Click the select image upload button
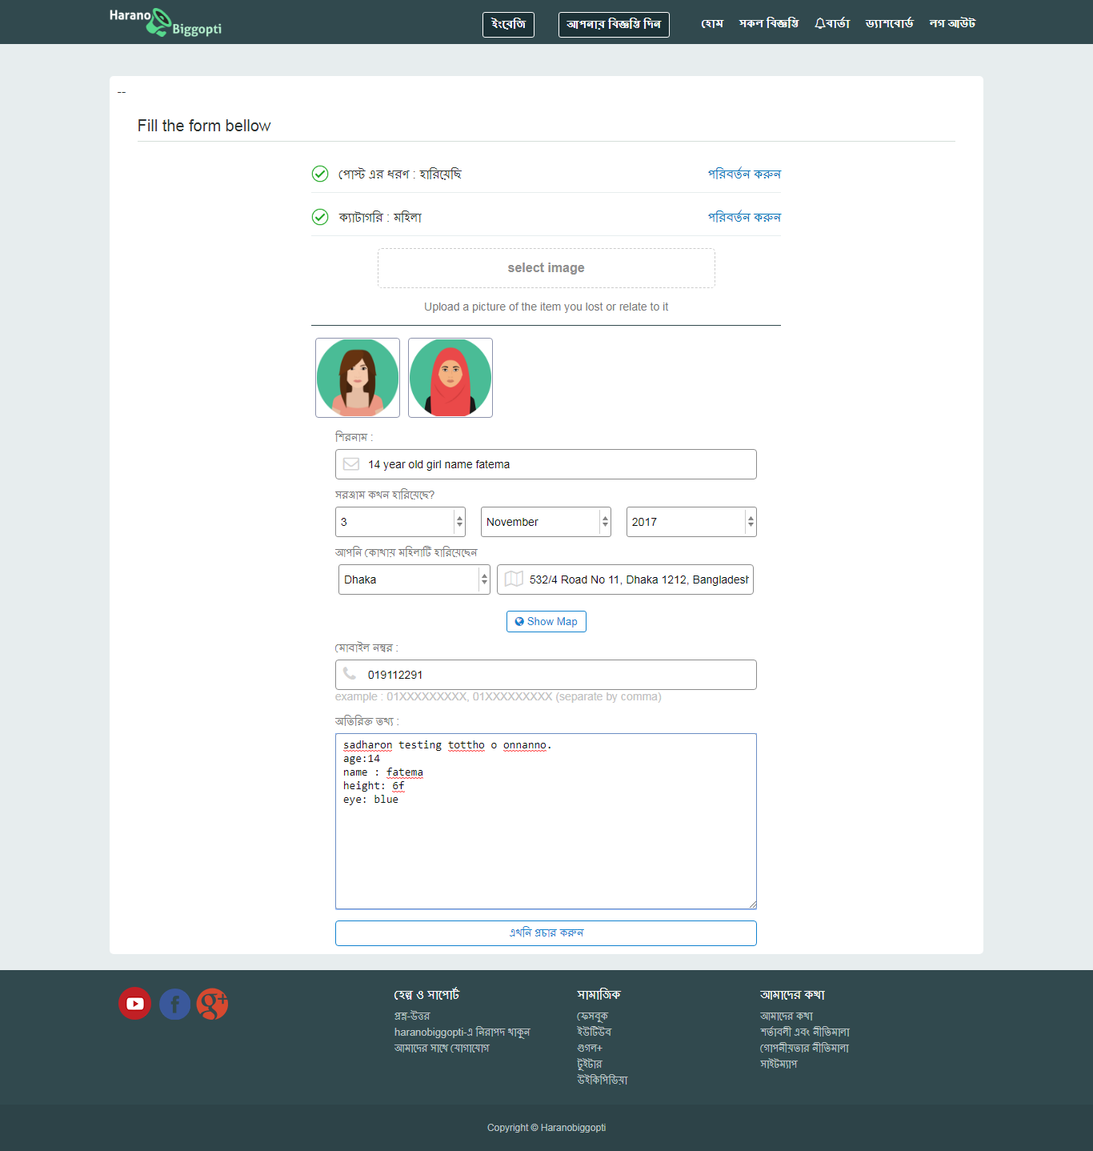Image resolution: width=1093 pixels, height=1151 pixels. [546, 268]
